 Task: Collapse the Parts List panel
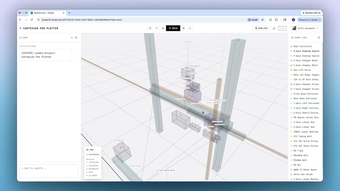tap(319, 38)
